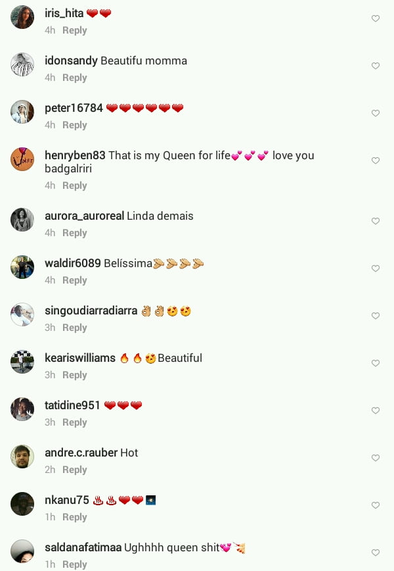Open the keariswilliams username link

click(80, 358)
